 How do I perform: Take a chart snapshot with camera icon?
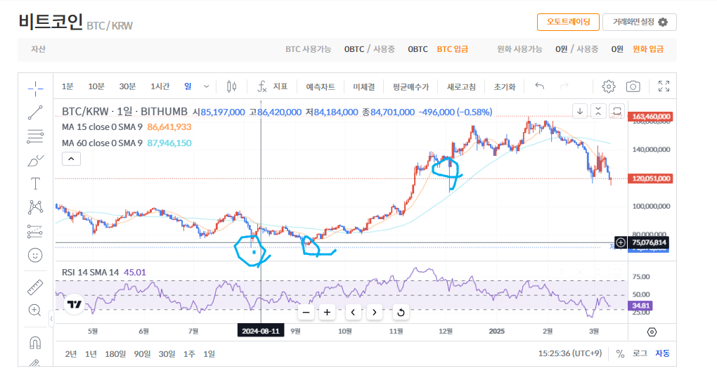[x=633, y=86]
